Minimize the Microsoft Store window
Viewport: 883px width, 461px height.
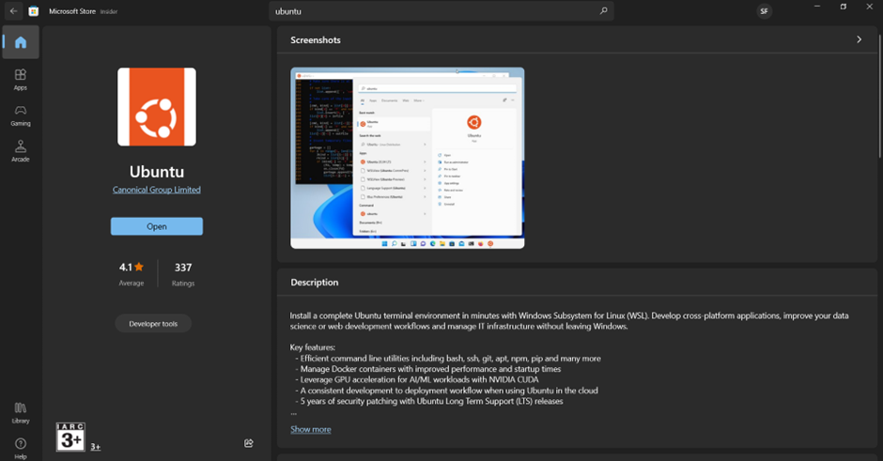tap(817, 7)
